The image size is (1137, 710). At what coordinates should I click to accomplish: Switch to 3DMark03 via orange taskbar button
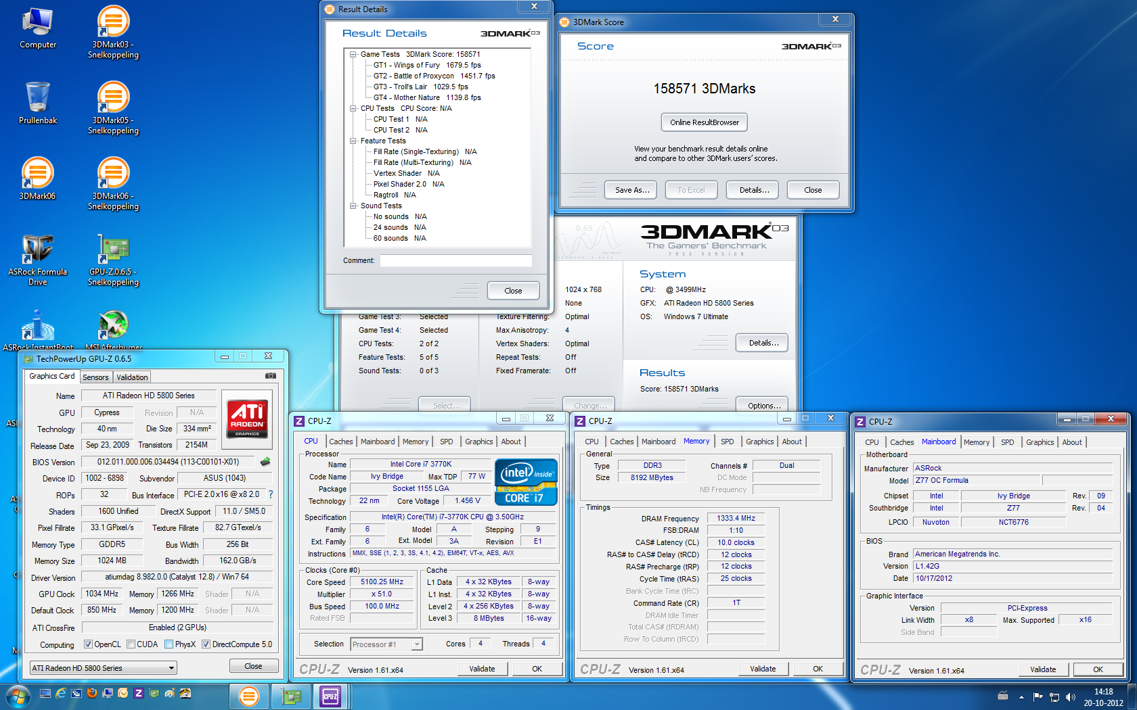pos(248,696)
